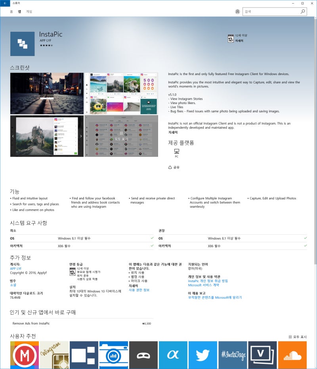Click the ₩3,300 price text

147,324
